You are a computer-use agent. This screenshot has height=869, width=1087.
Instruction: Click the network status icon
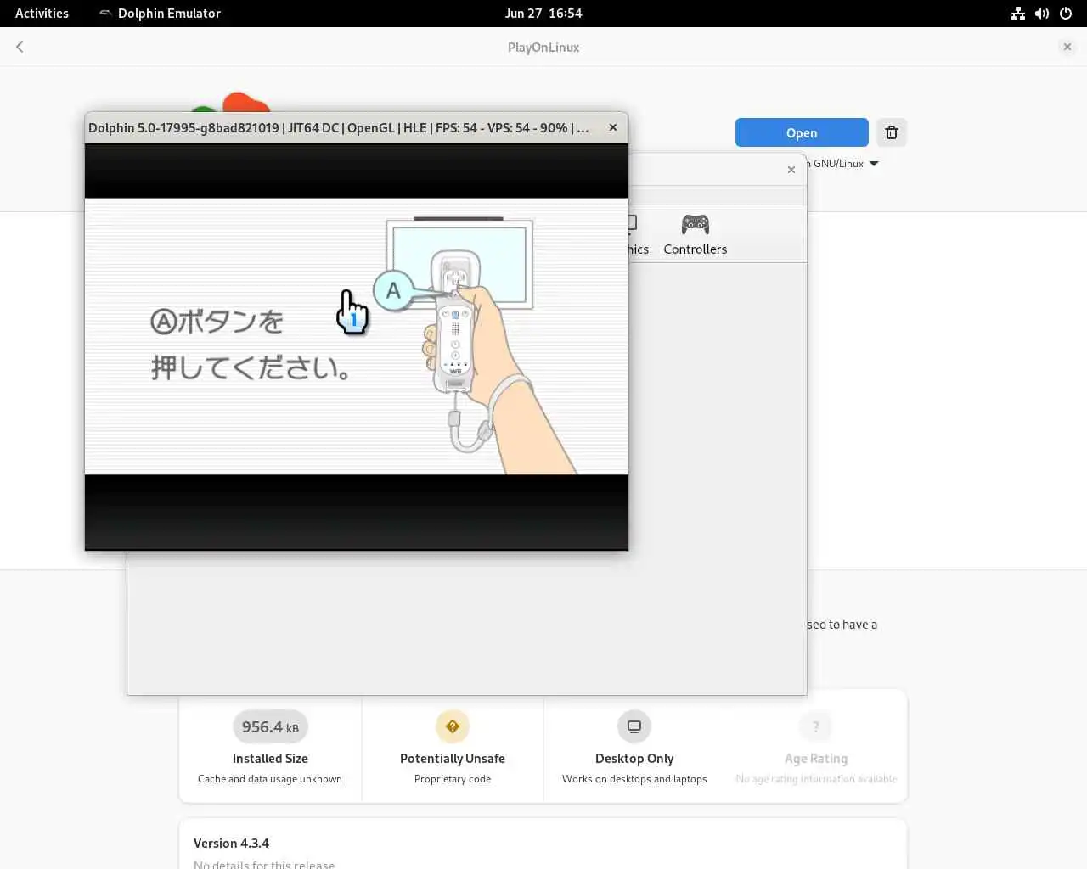[1018, 14]
